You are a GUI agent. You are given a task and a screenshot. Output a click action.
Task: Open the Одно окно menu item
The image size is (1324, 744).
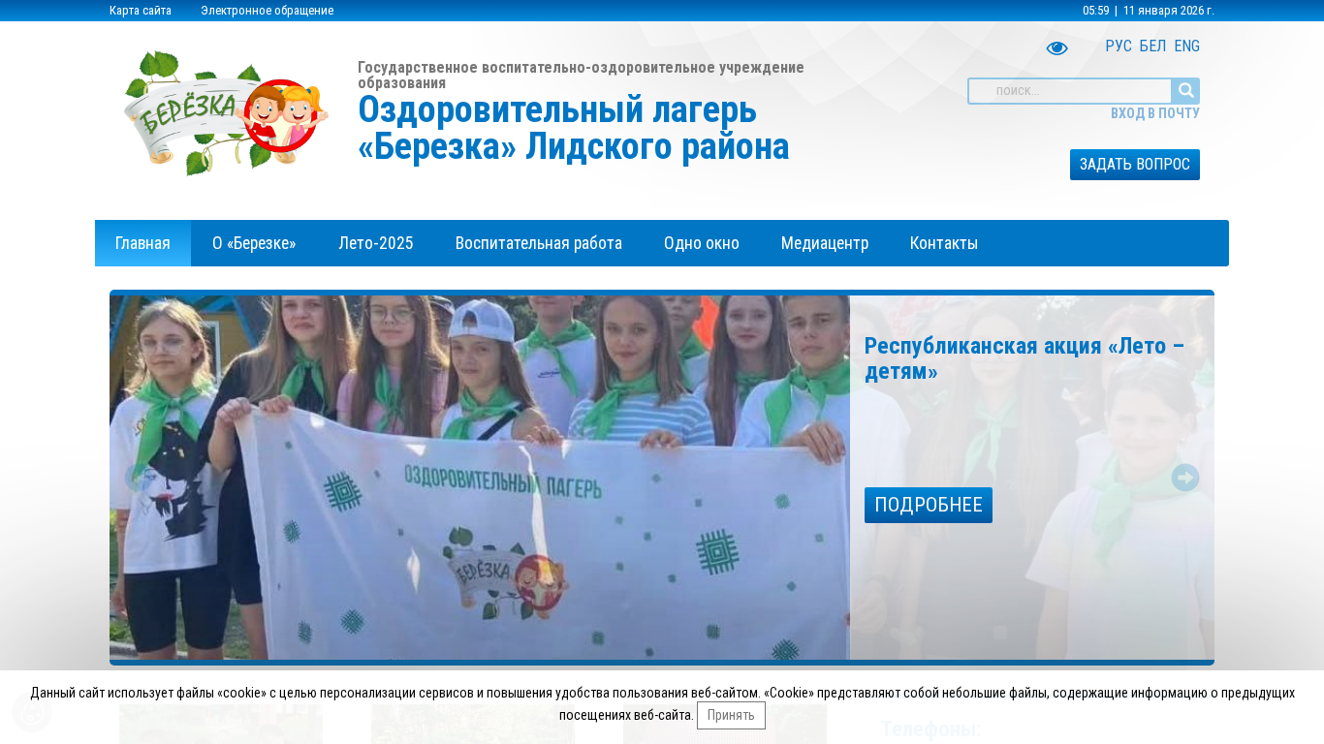coord(702,243)
